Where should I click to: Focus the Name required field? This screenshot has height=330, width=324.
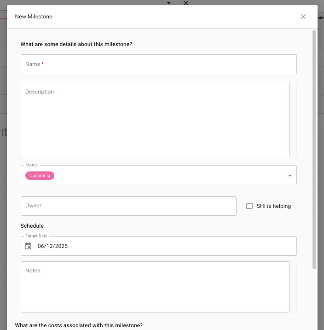pos(159,64)
